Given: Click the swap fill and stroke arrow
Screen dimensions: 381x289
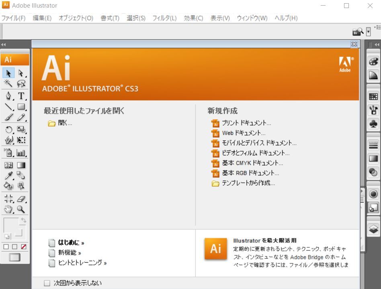Looking at the screenshot, I should (x=24, y=220).
